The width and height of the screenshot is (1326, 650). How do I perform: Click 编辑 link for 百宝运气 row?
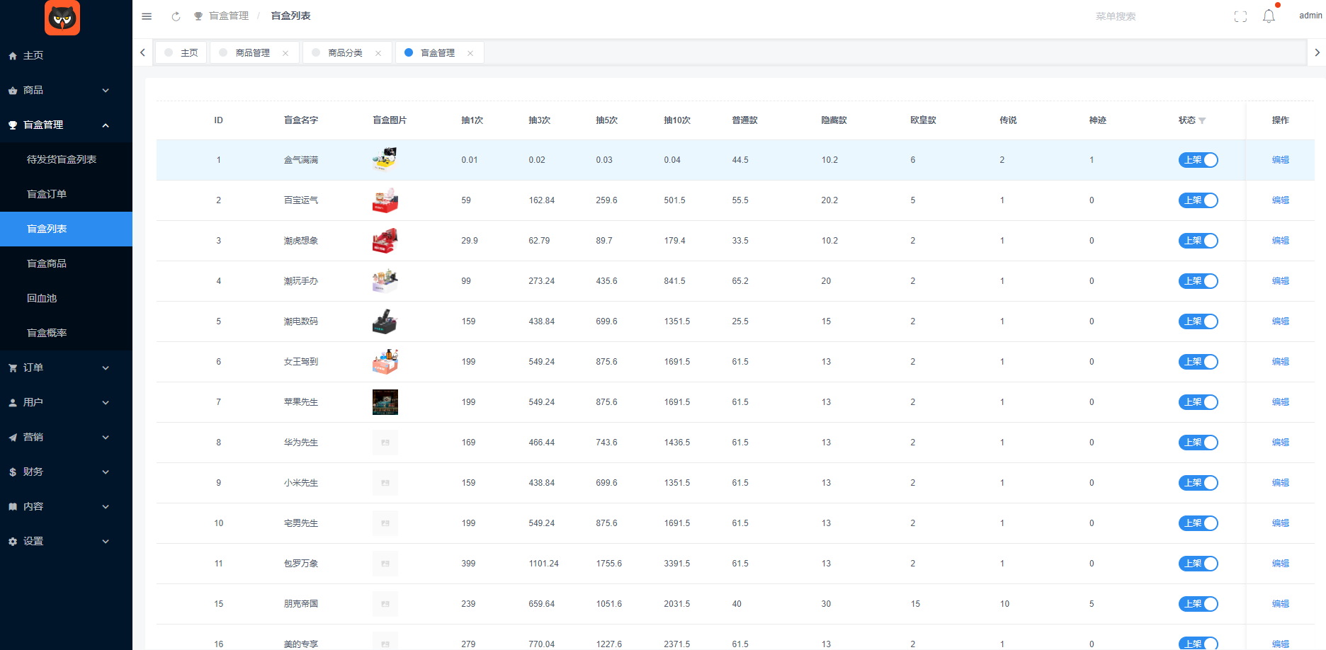1280,200
